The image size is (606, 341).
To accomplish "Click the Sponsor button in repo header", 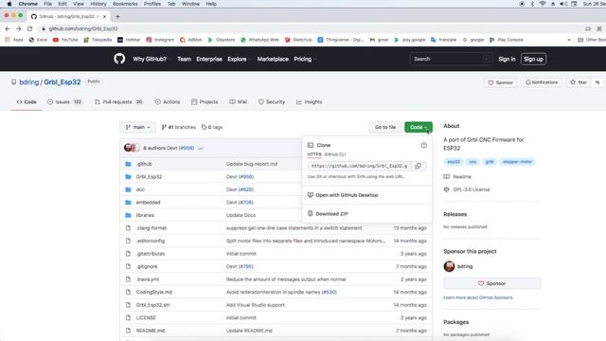I will click(x=501, y=82).
